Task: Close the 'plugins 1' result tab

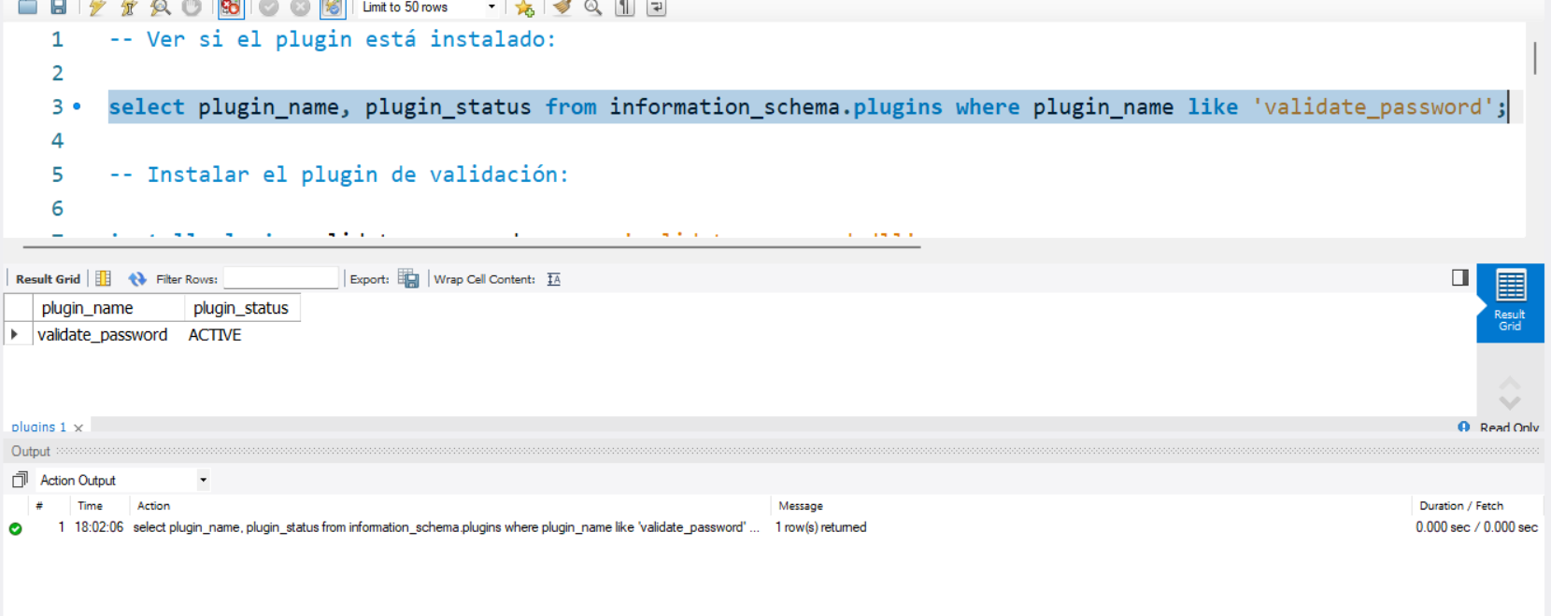Action: tap(78, 427)
